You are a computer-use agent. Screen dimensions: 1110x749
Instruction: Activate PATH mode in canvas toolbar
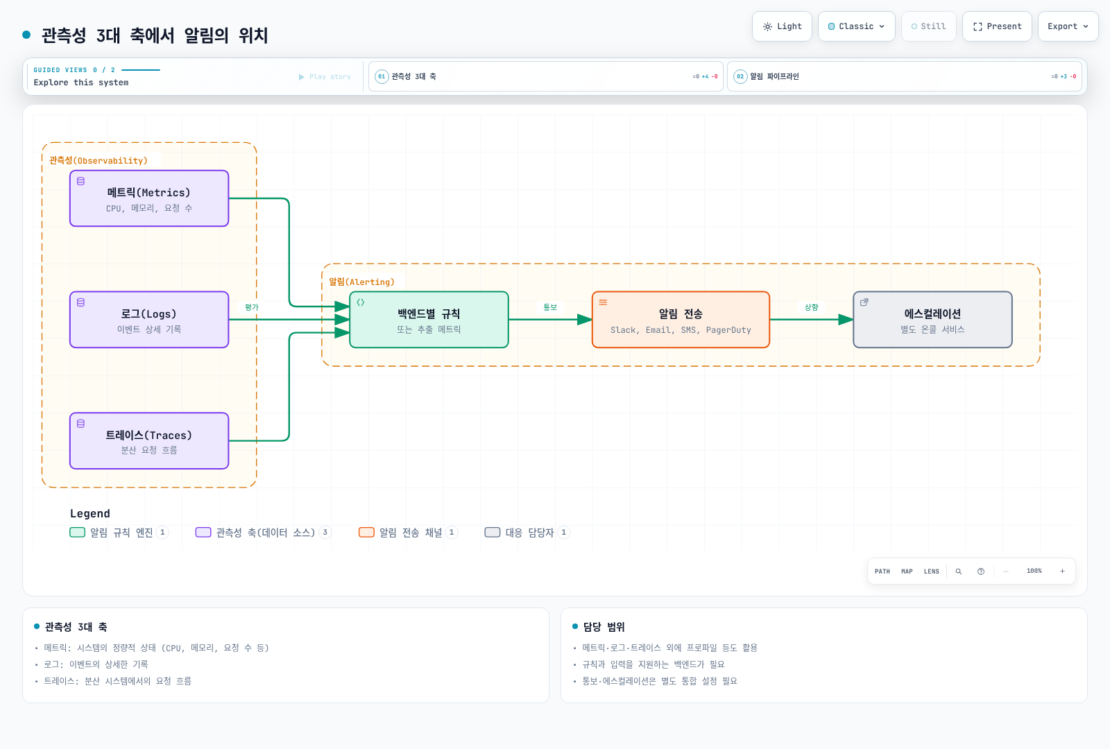(882, 571)
